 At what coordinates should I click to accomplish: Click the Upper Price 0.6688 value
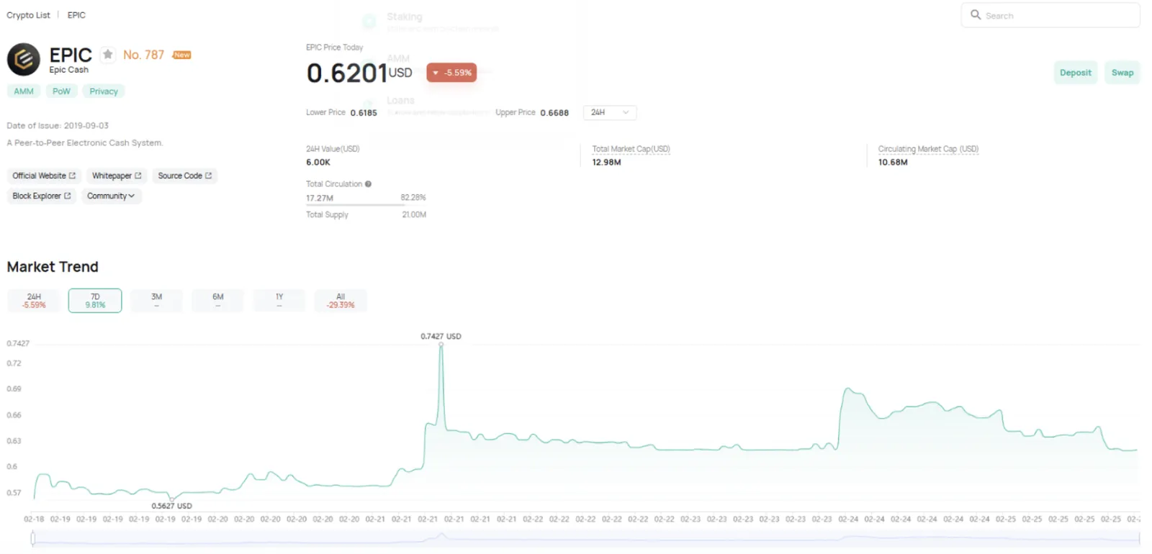554,113
